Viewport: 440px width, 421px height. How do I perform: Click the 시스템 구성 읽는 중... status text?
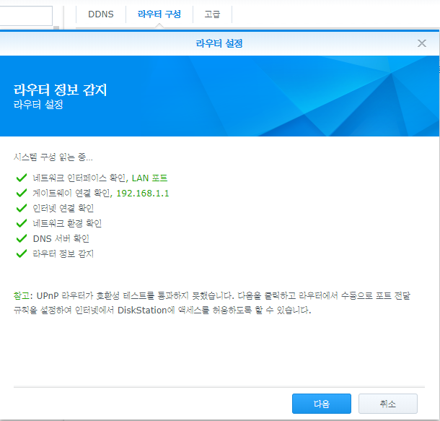[x=53, y=157]
